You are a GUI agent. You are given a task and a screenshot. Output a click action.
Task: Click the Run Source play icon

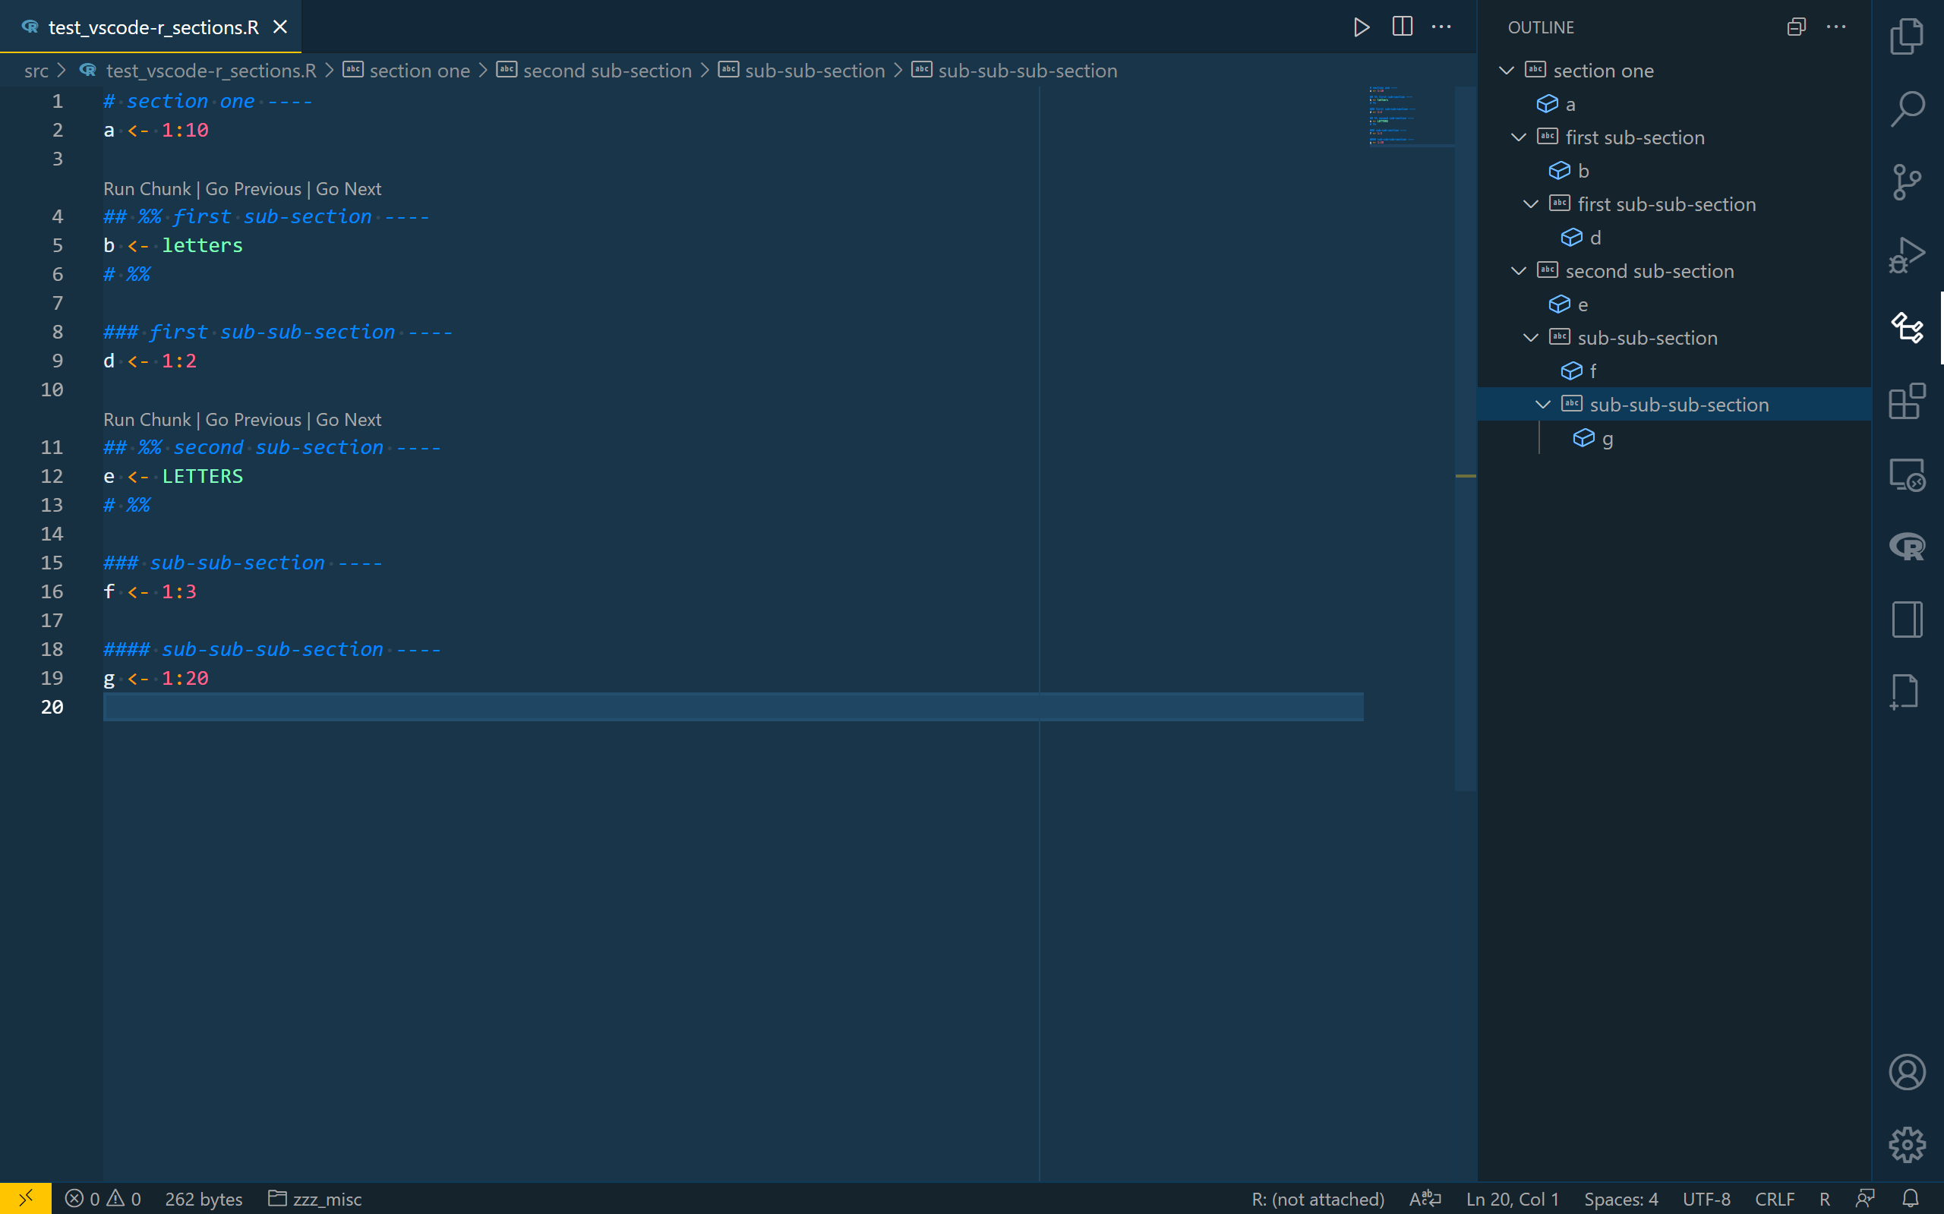[x=1361, y=27]
